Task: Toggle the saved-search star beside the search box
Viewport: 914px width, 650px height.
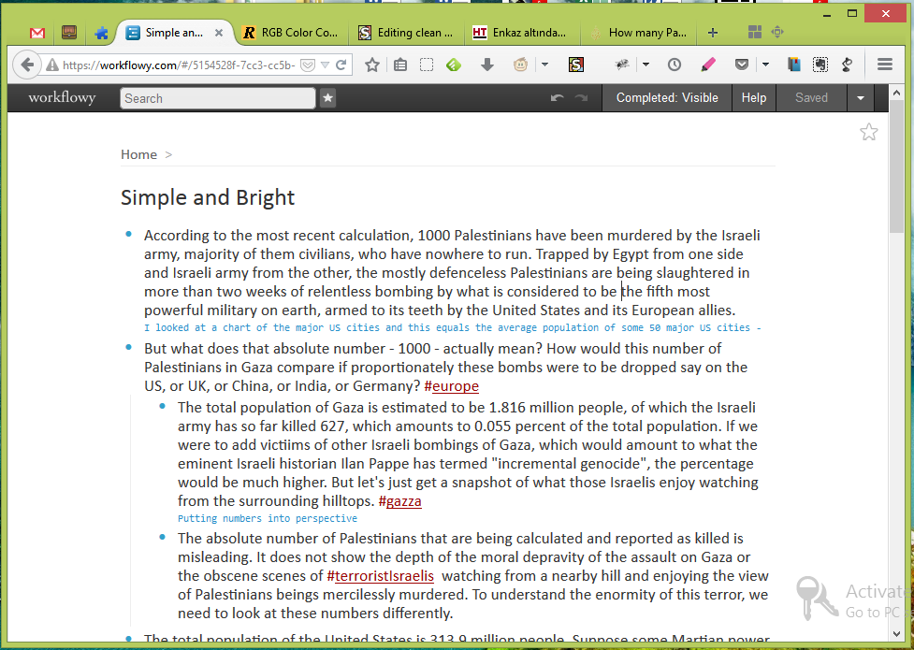Action: point(327,97)
